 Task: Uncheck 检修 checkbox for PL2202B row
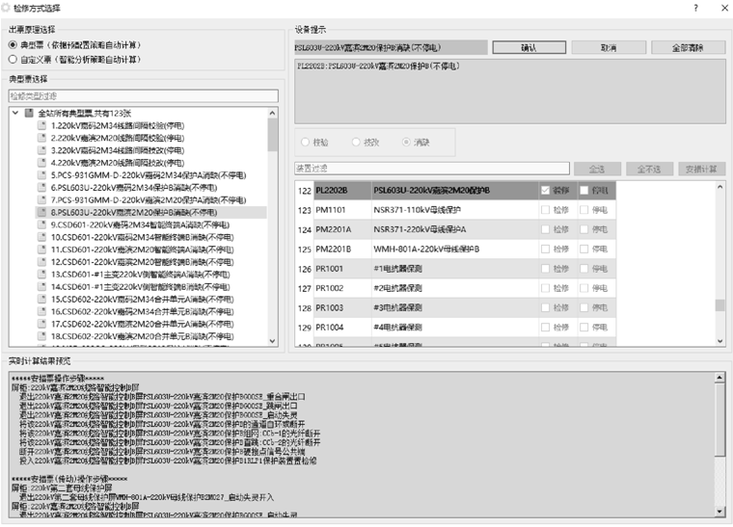[x=545, y=190]
